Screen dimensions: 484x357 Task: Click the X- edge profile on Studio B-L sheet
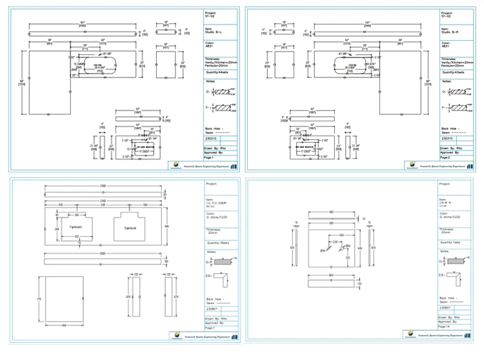coord(224,107)
